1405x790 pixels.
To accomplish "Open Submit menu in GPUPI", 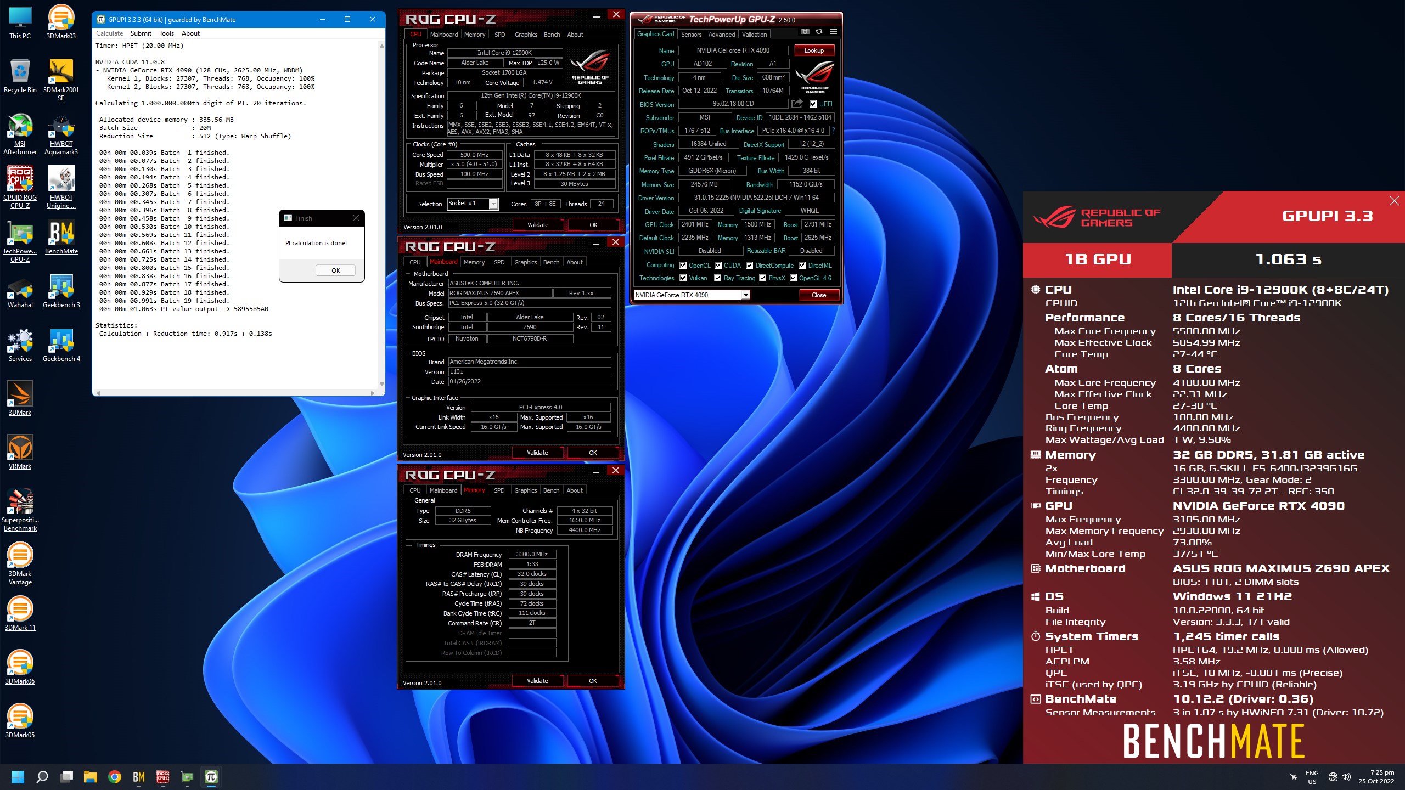I will pos(141,33).
